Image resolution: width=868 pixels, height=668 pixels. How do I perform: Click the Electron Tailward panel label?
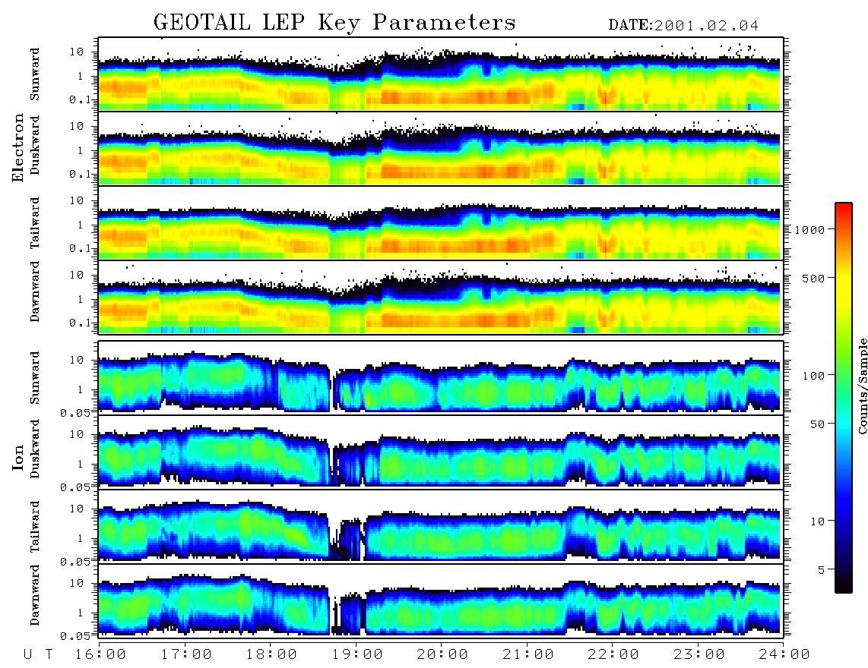tap(35, 222)
